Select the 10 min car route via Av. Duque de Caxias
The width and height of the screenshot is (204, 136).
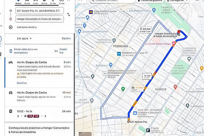point(39,97)
